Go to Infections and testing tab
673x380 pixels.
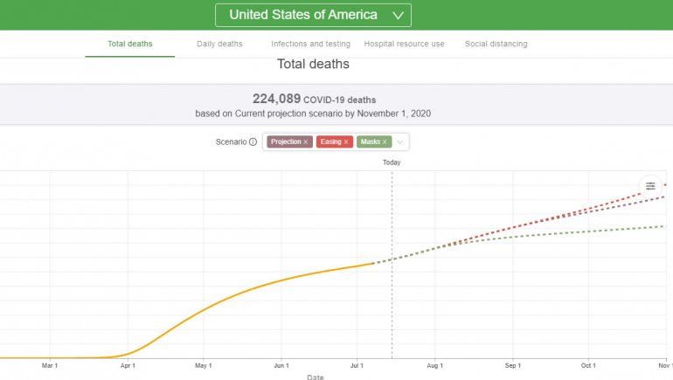311,44
